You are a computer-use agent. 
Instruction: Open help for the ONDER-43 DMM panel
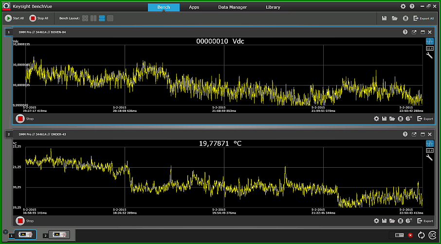pyautogui.click(x=405, y=135)
